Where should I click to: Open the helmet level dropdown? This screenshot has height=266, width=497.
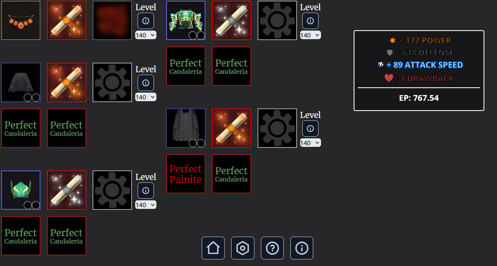coord(146,205)
